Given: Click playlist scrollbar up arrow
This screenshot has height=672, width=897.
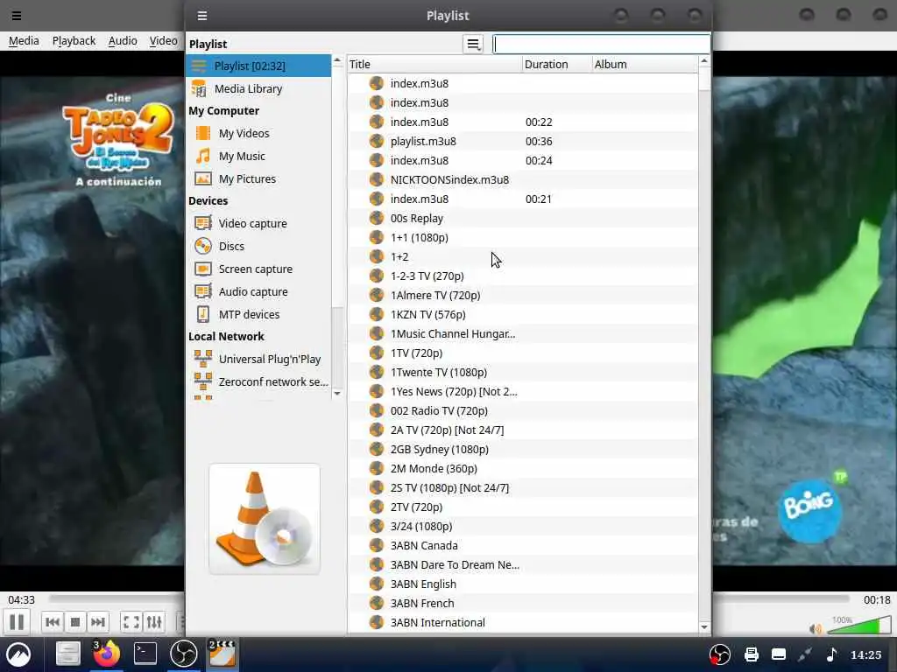Looking at the screenshot, I should pyautogui.click(x=704, y=60).
